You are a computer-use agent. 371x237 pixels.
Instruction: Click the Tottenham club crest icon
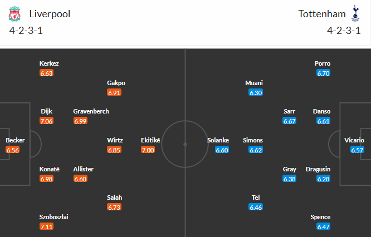[x=355, y=14]
